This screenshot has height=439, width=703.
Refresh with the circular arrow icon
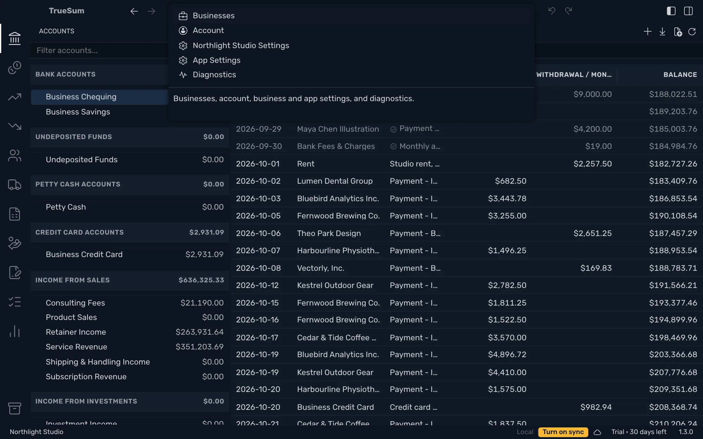click(x=692, y=32)
